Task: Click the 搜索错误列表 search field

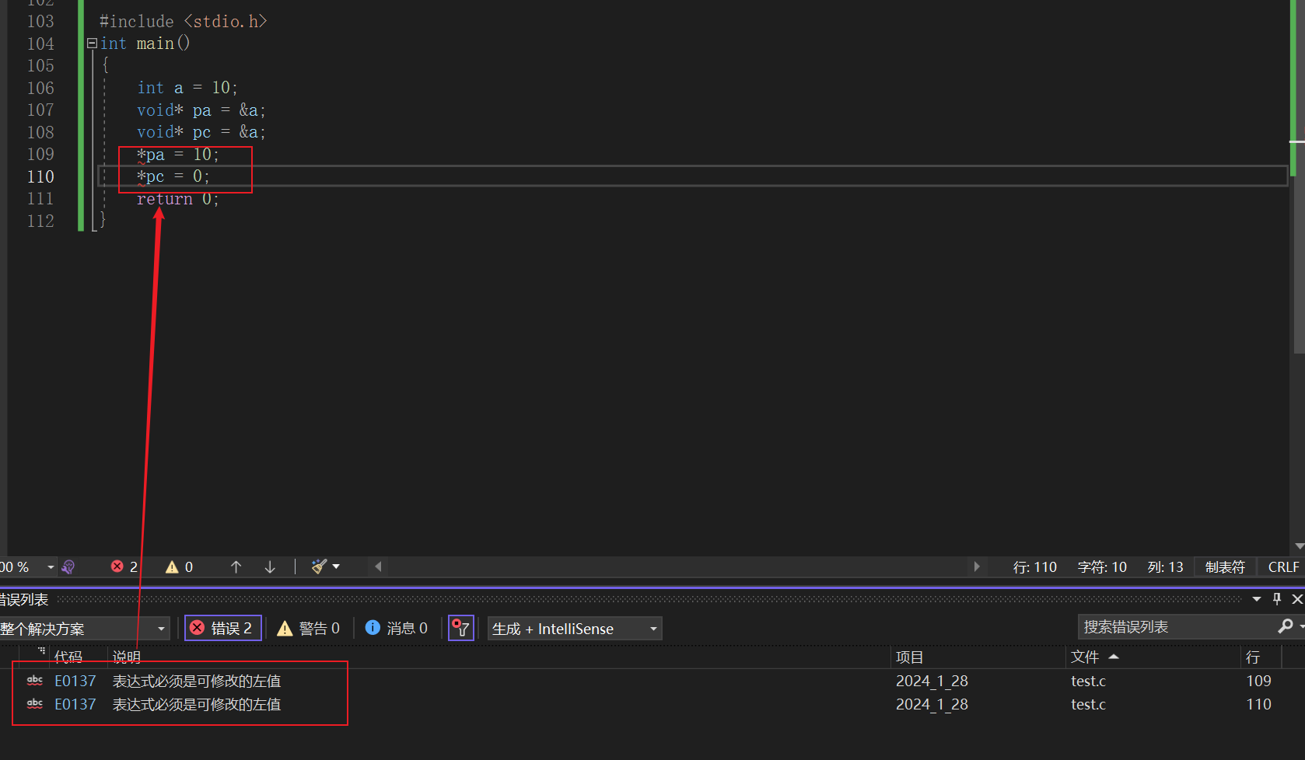Action: click(1174, 626)
